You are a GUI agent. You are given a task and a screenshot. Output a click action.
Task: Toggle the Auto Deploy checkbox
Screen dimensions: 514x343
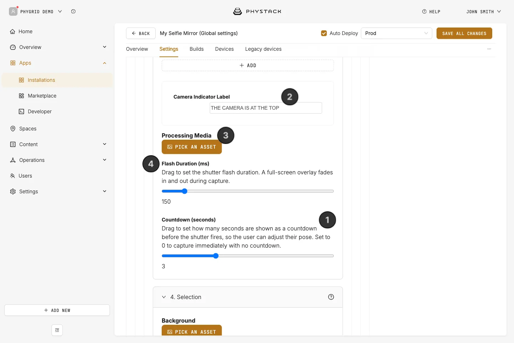(324, 33)
